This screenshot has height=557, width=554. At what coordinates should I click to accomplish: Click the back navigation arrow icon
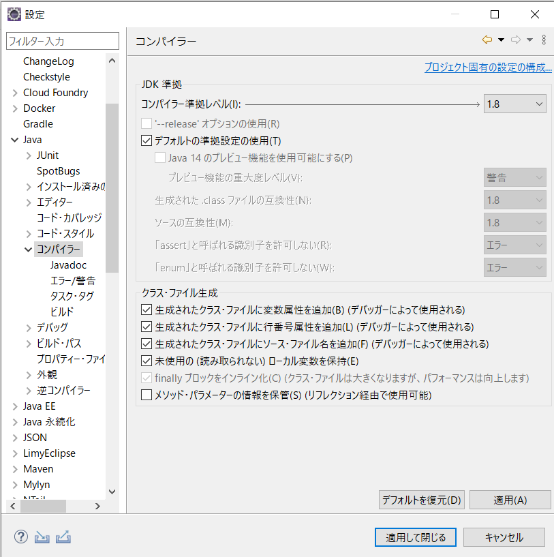[487, 40]
